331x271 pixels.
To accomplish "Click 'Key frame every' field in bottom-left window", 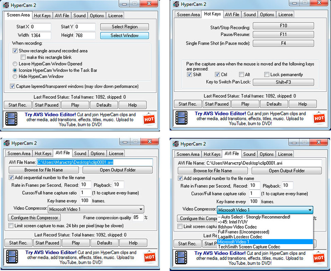I will tap(86, 201).
